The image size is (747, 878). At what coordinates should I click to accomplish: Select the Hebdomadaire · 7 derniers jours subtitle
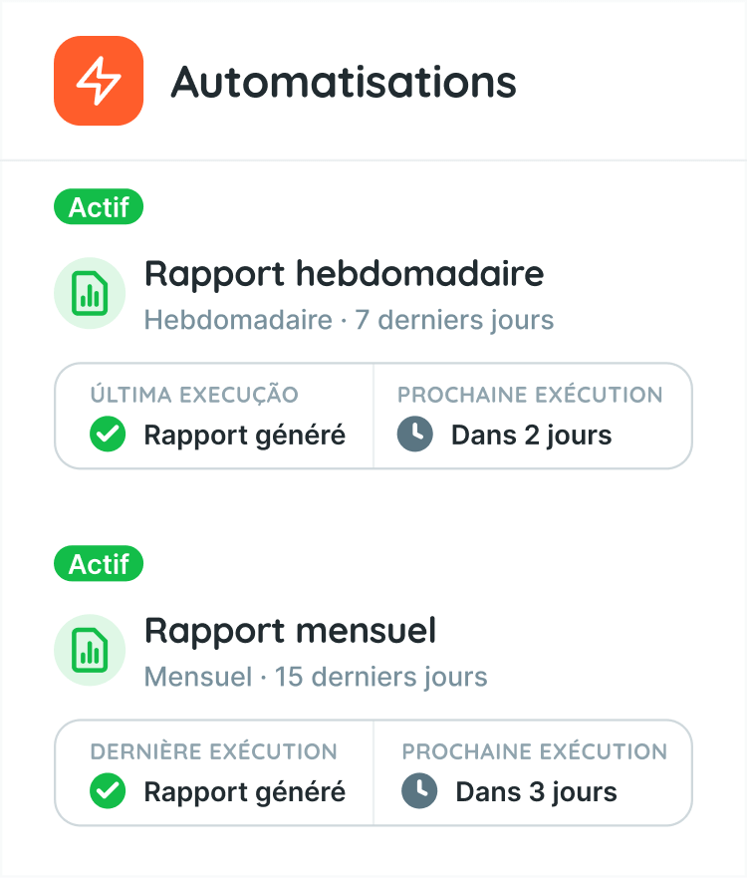point(349,321)
